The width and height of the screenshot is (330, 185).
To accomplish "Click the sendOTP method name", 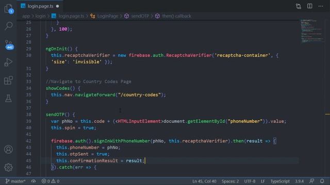I will [x=55, y=115].
